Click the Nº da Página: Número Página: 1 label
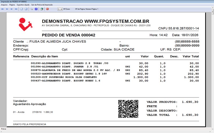 pos(87,9)
